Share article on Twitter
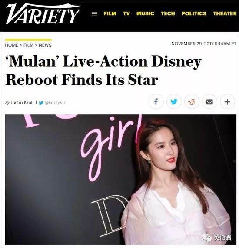The image size is (239, 248). click(174, 101)
